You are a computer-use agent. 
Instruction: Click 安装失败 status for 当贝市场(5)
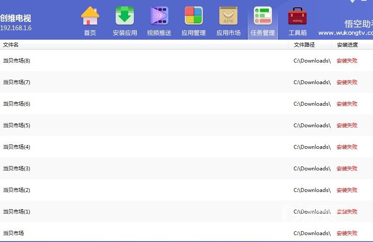coord(347,126)
